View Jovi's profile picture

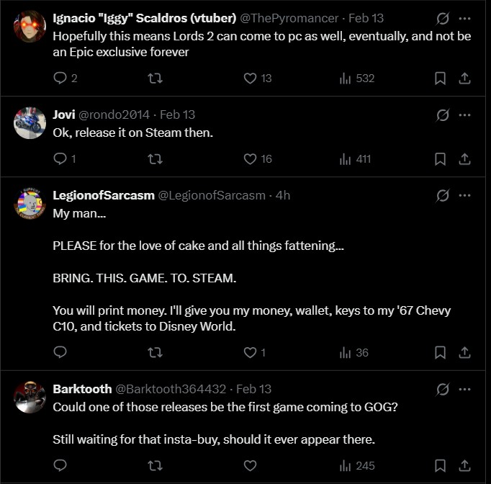pyautogui.click(x=30, y=122)
